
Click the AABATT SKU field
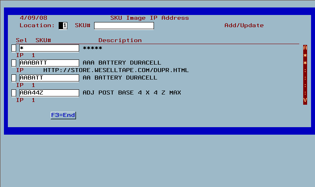(x=49, y=78)
